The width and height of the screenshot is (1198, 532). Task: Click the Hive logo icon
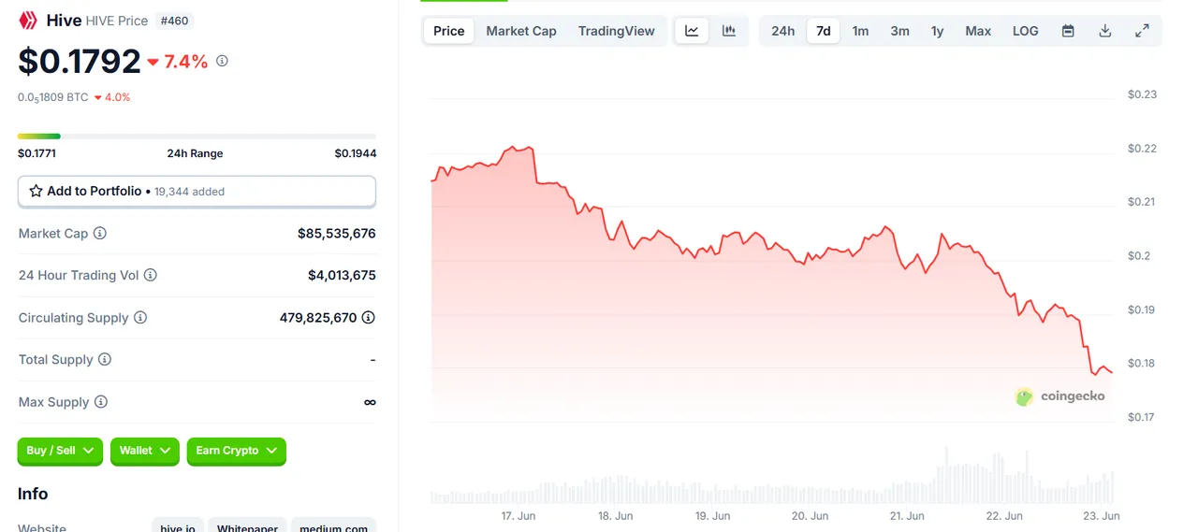point(28,20)
